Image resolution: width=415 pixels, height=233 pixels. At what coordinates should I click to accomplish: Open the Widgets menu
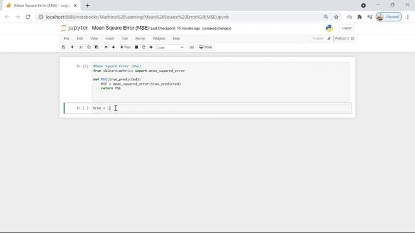(x=159, y=39)
